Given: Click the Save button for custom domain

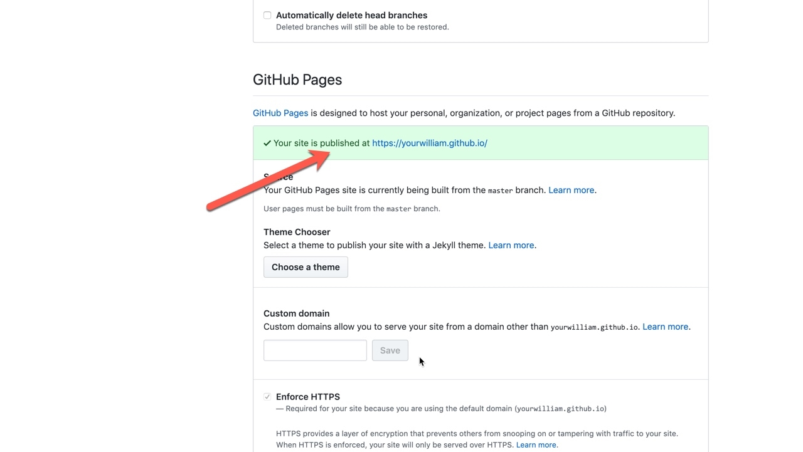Looking at the screenshot, I should (x=390, y=350).
